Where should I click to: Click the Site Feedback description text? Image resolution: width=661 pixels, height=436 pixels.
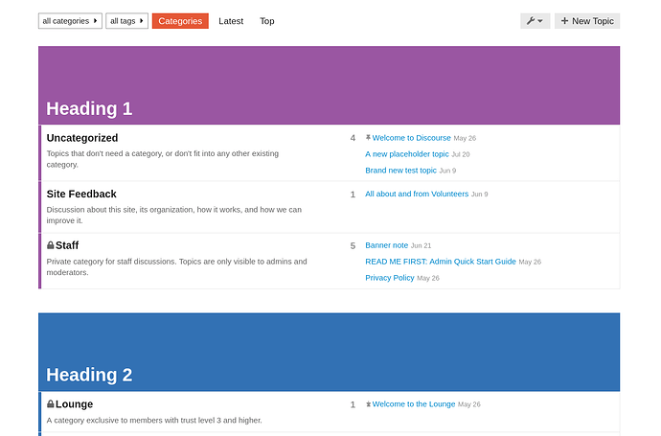[174, 215]
